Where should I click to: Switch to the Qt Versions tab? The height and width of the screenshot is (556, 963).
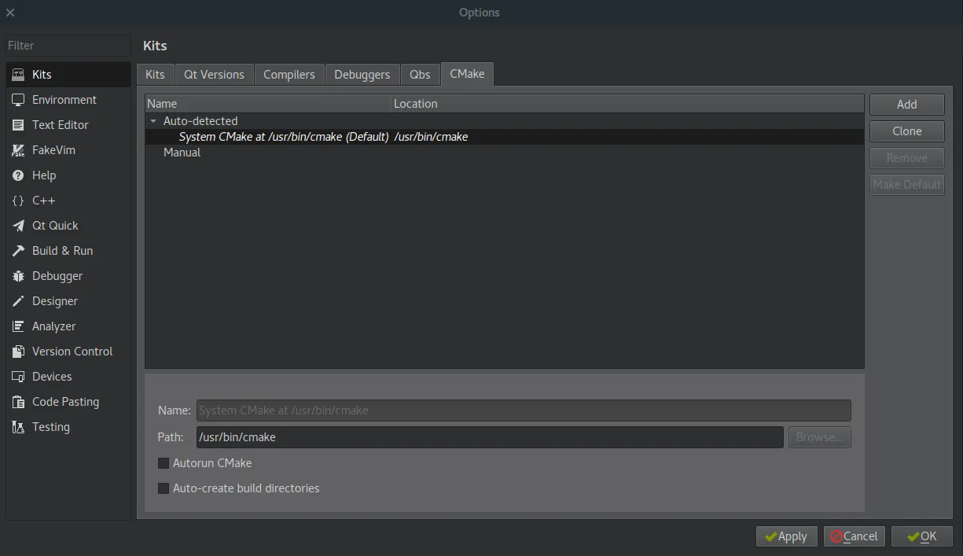coord(214,74)
